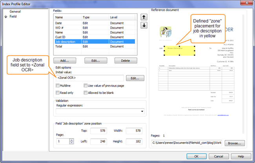This screenshot has height=163, width=255.
Task: Cancel the dialog
Action: pos(219,156)
